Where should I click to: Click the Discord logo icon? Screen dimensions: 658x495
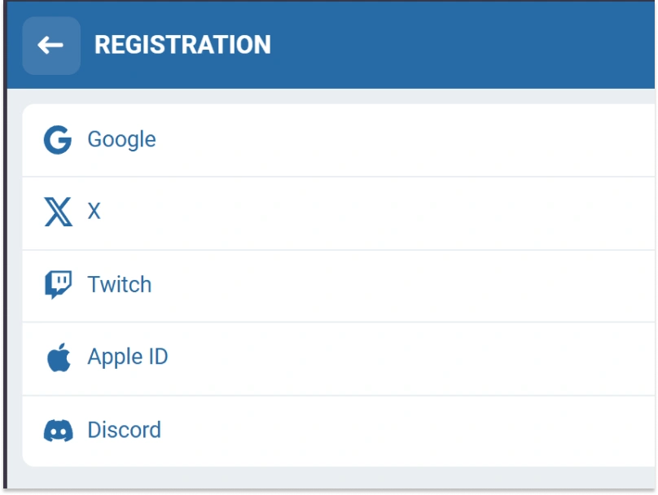click(58, 431)
